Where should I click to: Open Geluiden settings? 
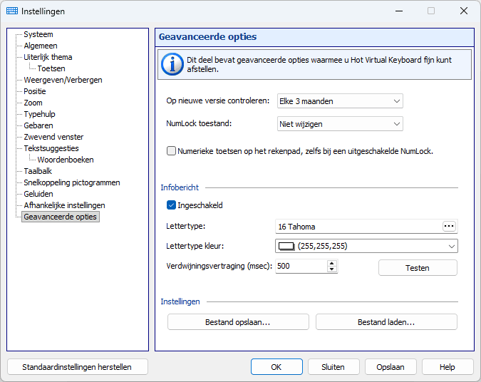38,194
